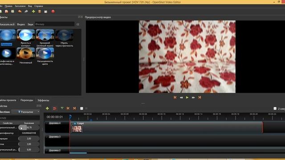Click the sigma value 3,00 slider
Image resolution: width=285 pixels, height=160 pixels.
pos(28,144)
